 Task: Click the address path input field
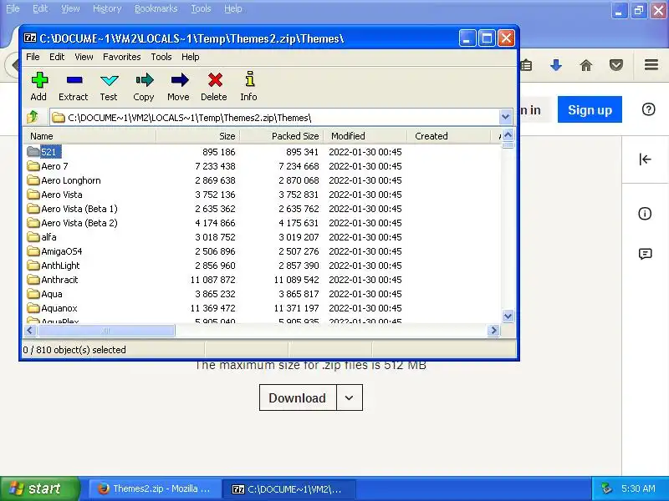[275, 117]
